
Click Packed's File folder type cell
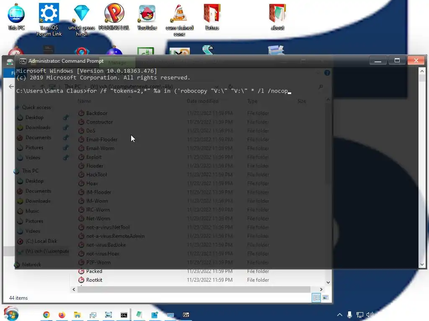[258, 271]
